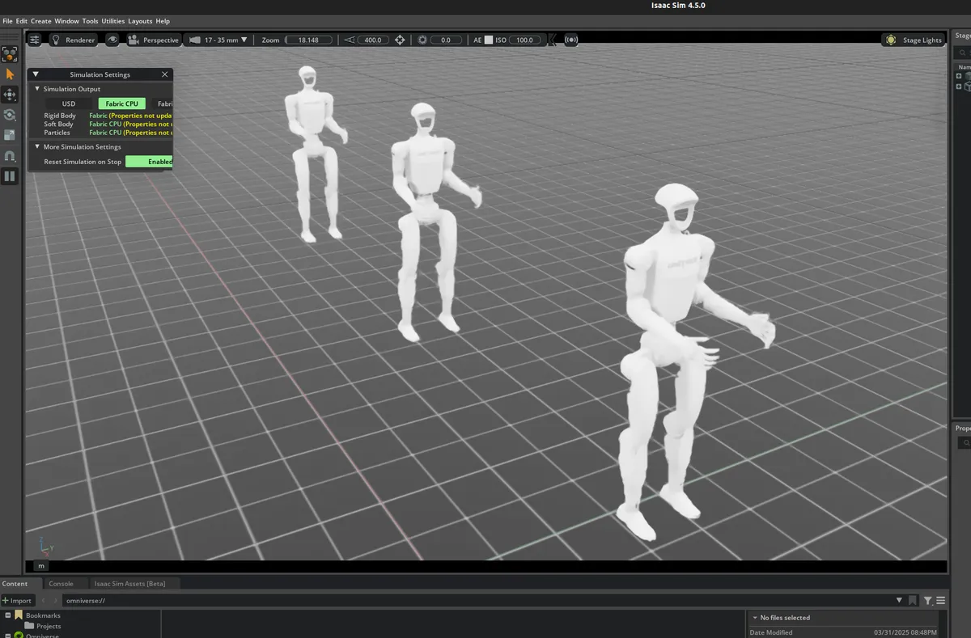971x638 pixels.
Task: Click the lightbulb Renderer icon
Action: [x=56, y=40]
